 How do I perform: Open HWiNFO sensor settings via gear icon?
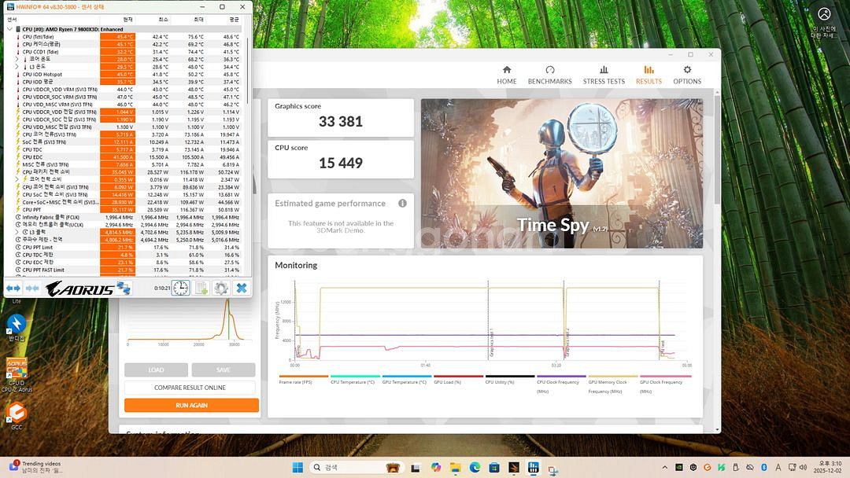(x=220, y=288)
